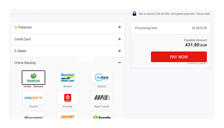The height and width of the screenshot is (128, 224).
Task: Choose the Multibanco payment logo
Action: click(34, 115)
